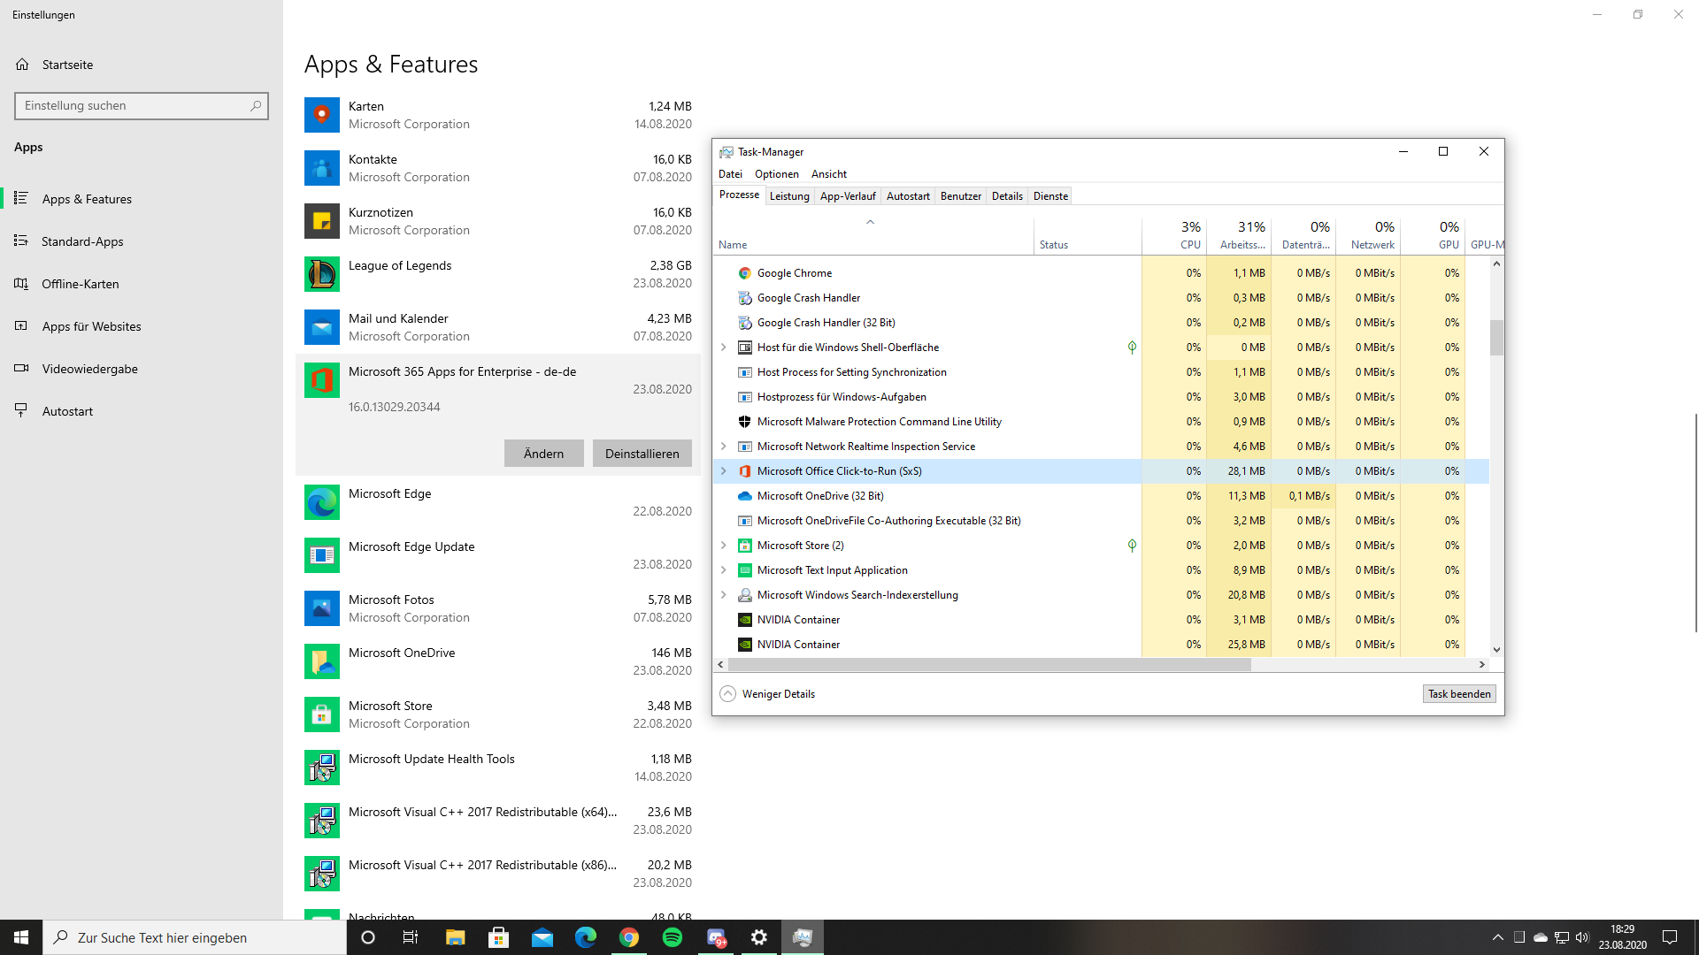Click the Karten app icon
The height and width of the screenshot is (955, 1699).
[322, 115]
